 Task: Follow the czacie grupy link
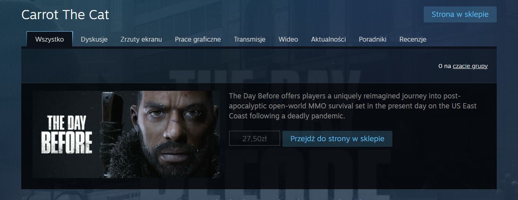tap(470, 66)
